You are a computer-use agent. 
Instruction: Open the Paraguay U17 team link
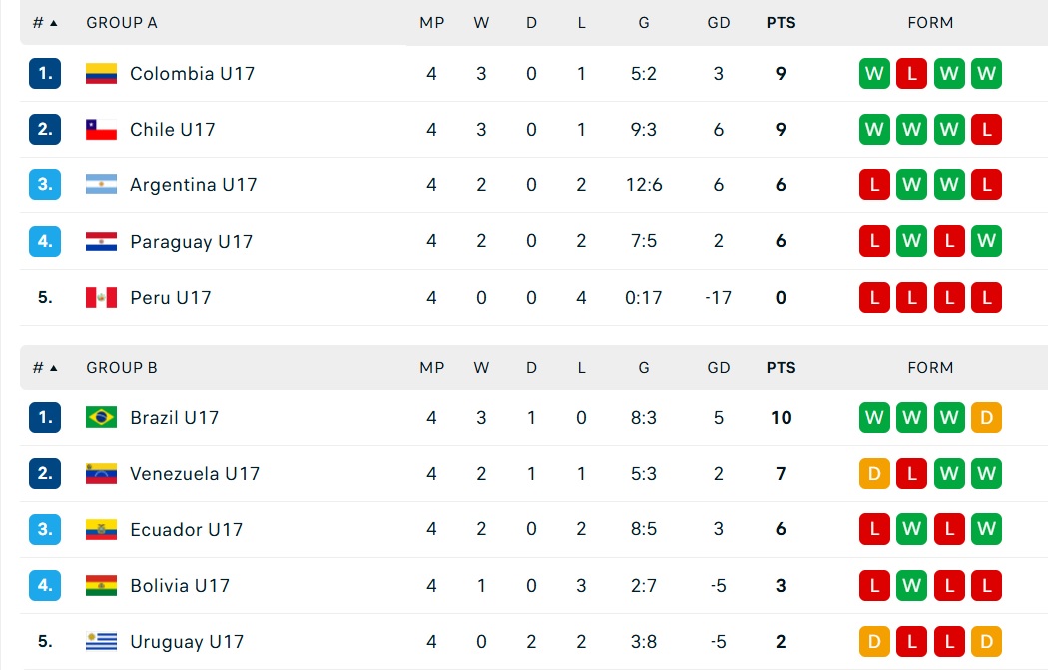(x=192, y=241)
